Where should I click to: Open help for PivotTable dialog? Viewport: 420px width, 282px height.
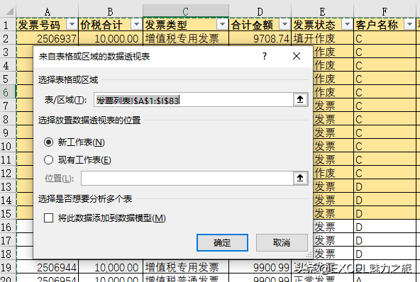pos(265,56)
